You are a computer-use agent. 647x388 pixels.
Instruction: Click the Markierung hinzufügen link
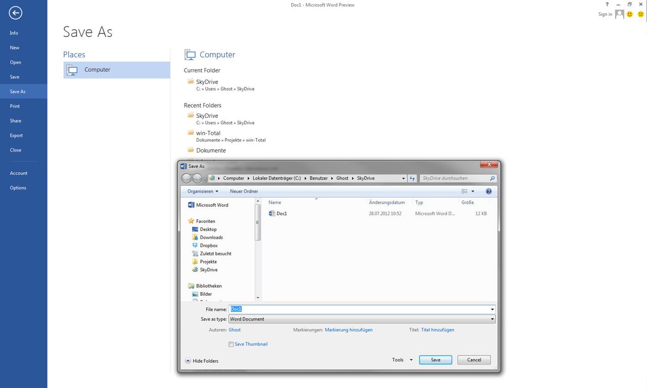tap(349, 330)
